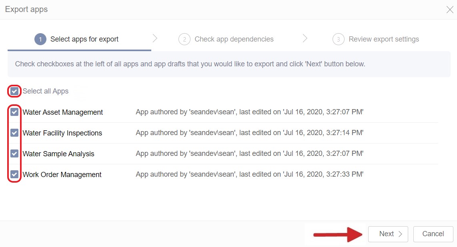Click the step 2 circle icon
Image resolution: width=457 pixels, height=247 pixels.
[184, 39]
